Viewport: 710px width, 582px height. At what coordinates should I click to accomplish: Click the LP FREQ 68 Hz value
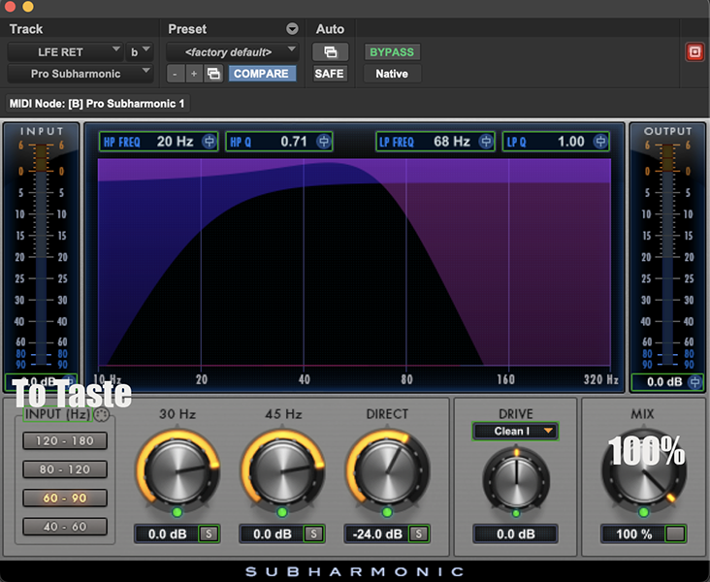coord(451,142)
